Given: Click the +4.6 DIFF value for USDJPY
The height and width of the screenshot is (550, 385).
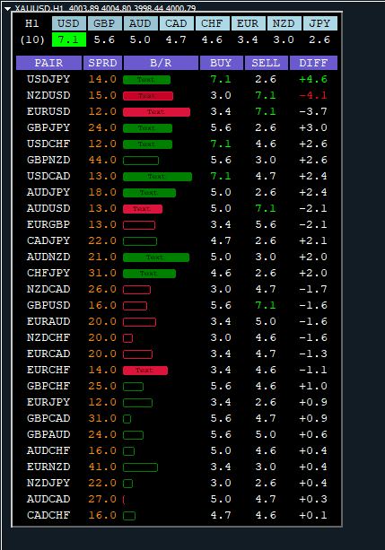Looking at the screenshot, I should 313,79.
